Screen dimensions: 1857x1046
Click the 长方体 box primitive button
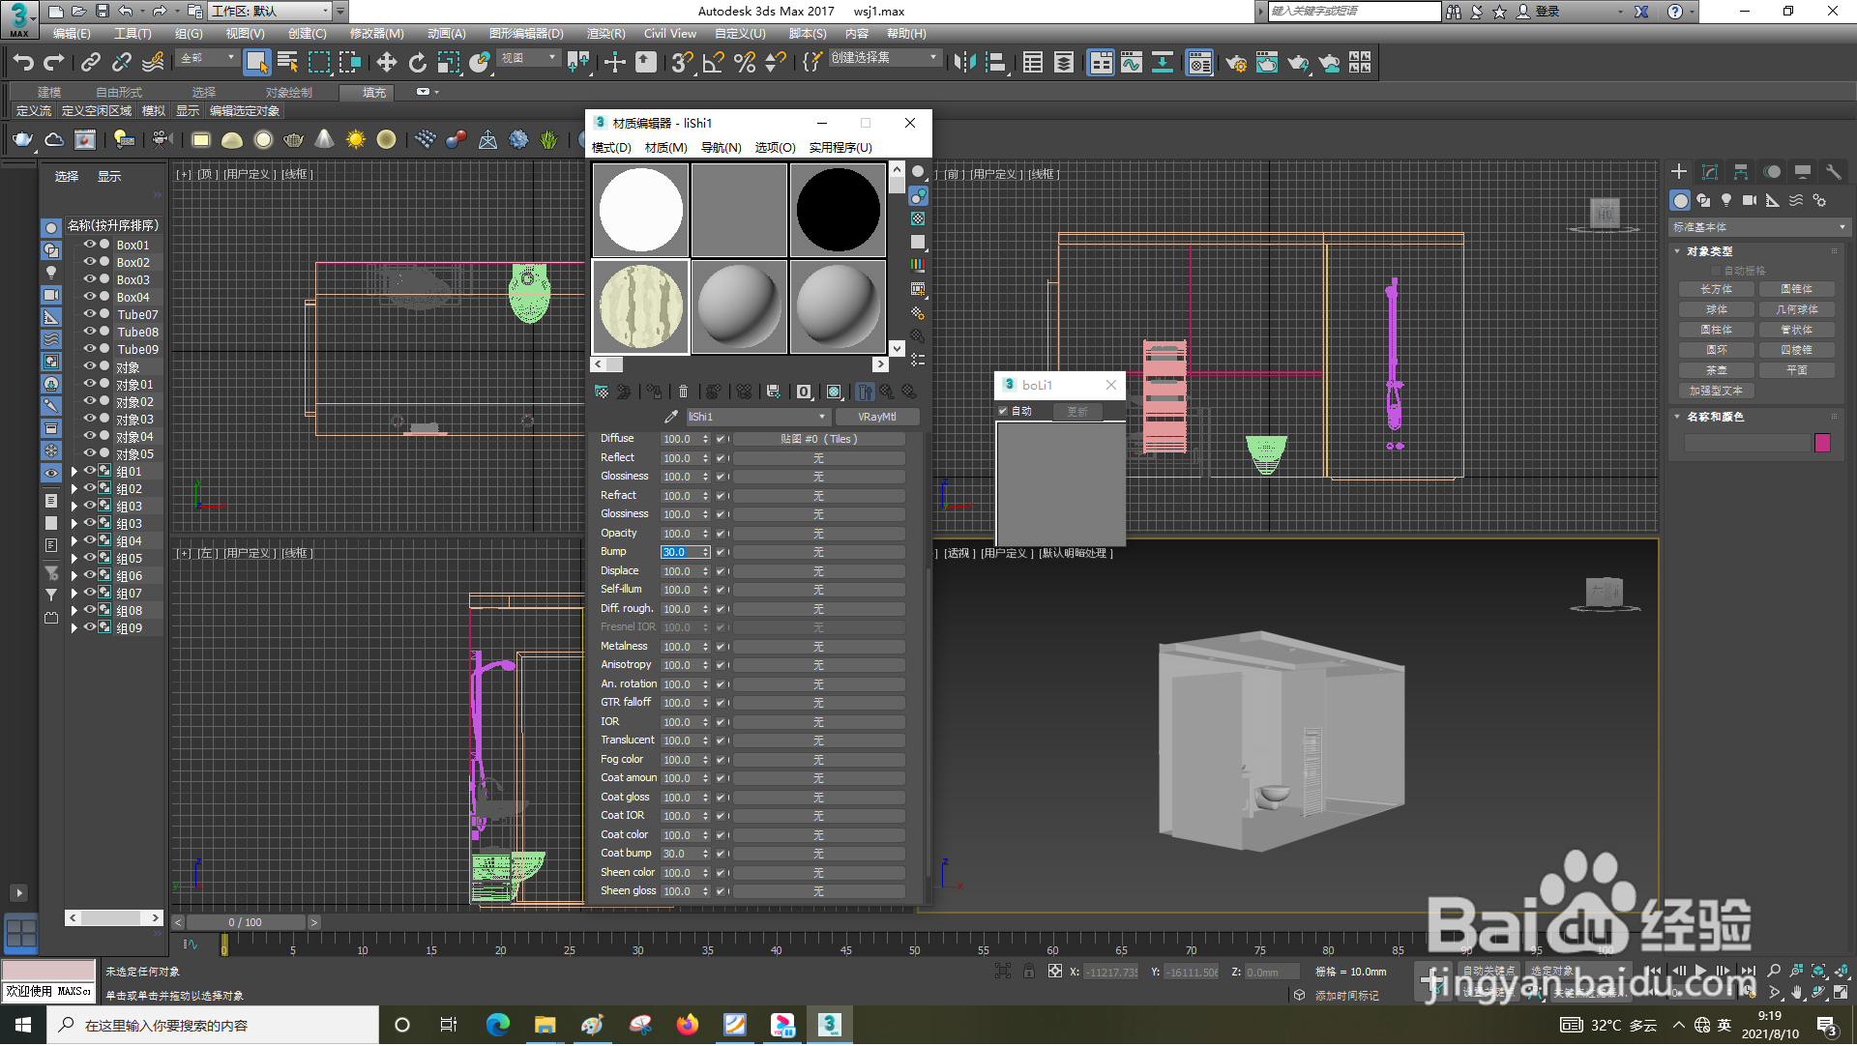(1716, 289)
